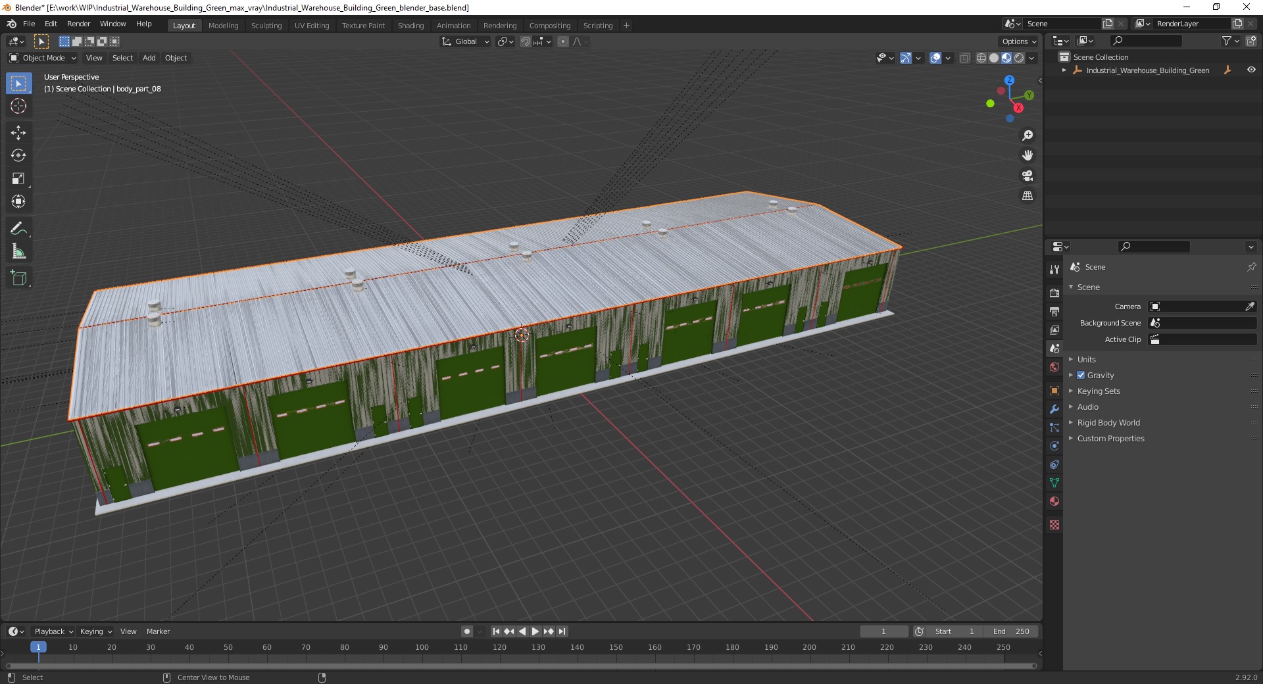Screen dimensions: 1263x684
Task: Expand Industrial_Warehouse_Building_Green collection tree
Action: pyautogui.click(x=1064, y=70)
